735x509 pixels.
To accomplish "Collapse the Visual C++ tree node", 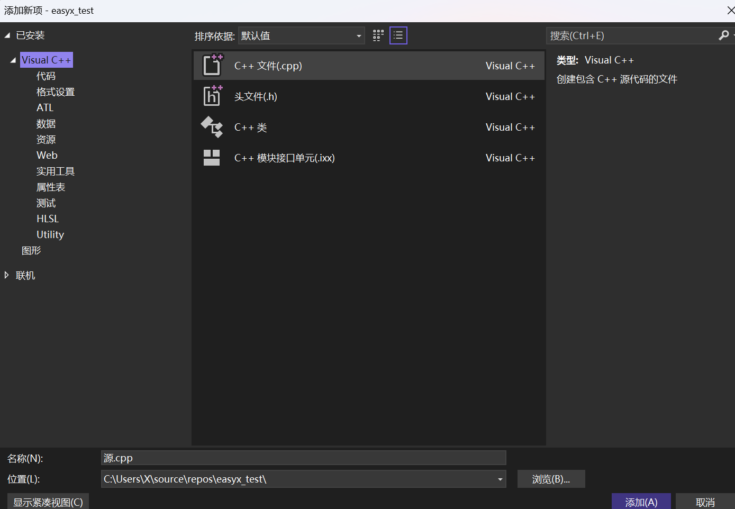I will point(13,60).
